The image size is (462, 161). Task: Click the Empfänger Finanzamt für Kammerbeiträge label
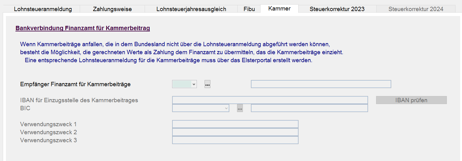(x=75, y=84)
